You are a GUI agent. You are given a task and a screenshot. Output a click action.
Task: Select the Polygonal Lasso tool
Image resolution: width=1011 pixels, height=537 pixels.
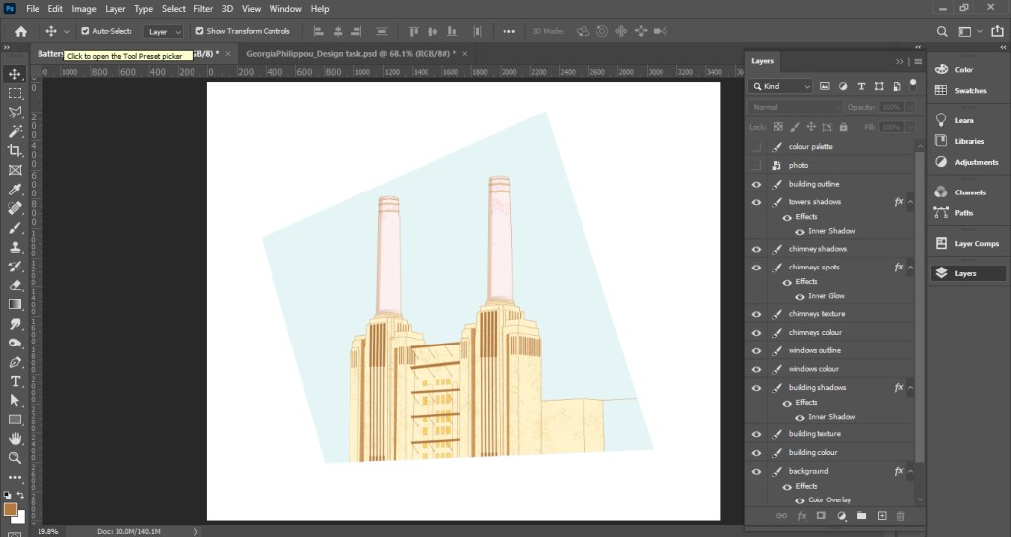click(x=15, y=113)
